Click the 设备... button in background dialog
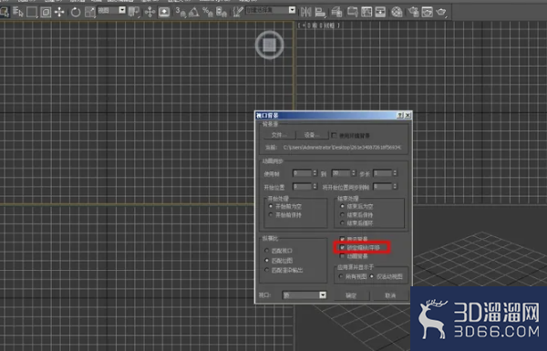 click(312, 135)
